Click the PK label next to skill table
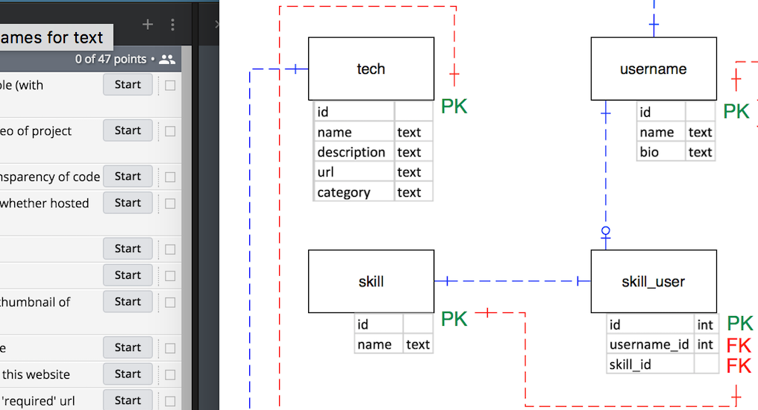Viewport: 758px width, 410px height. 454,319
